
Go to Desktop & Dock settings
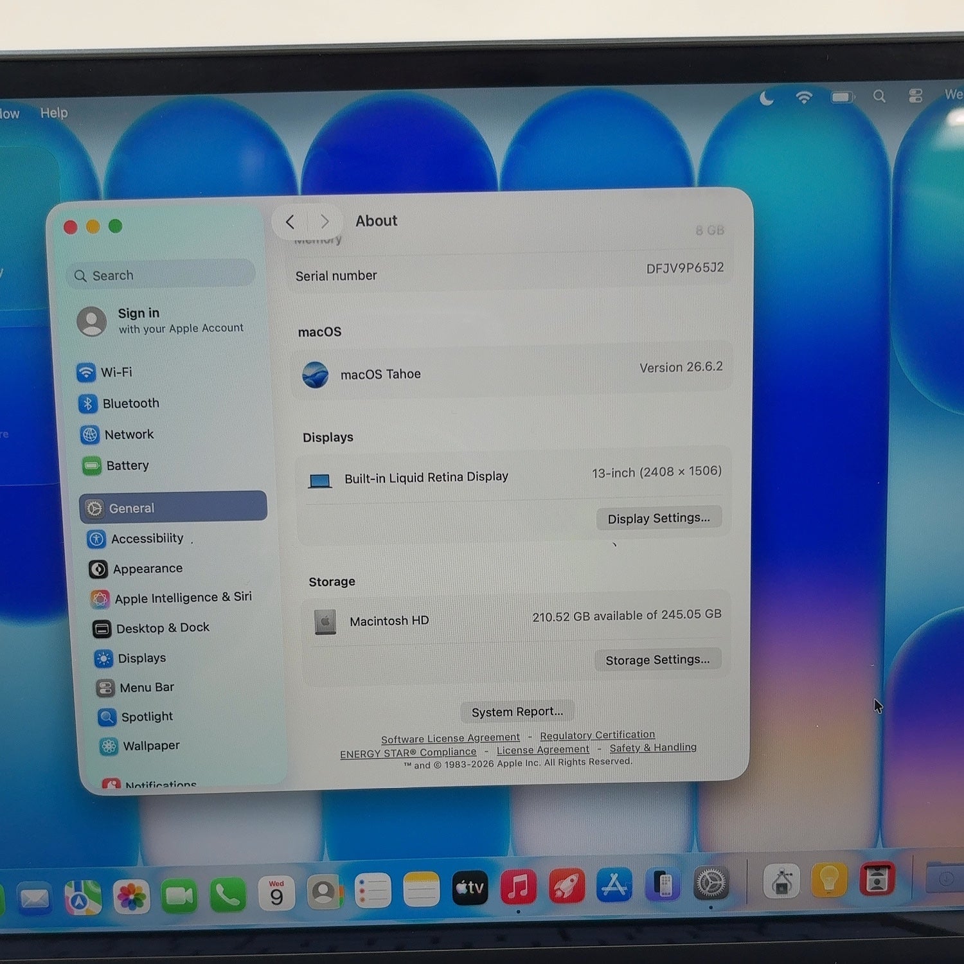(x=152, y=628)
